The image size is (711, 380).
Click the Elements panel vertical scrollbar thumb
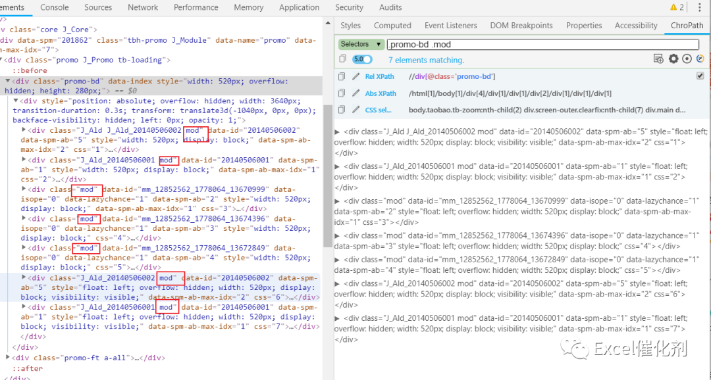click(x=328, y=176)
